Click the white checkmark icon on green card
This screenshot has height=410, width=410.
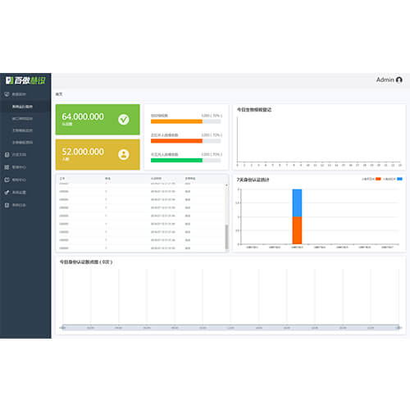pyautogui.click(x=124, y=120)
